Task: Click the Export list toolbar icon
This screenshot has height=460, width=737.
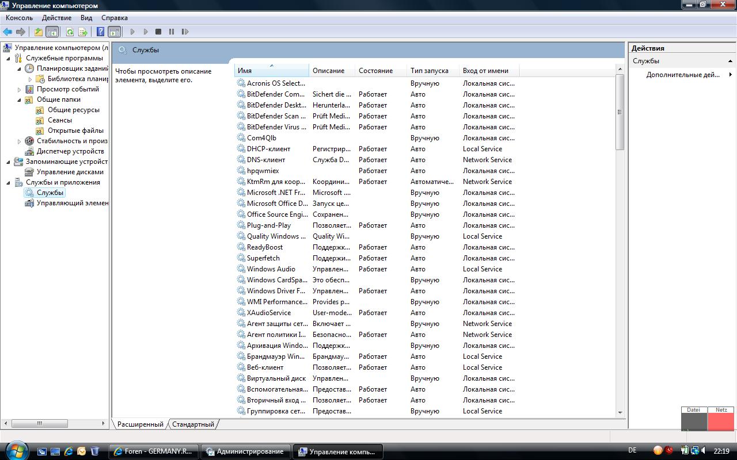Action: click(83, 32)
